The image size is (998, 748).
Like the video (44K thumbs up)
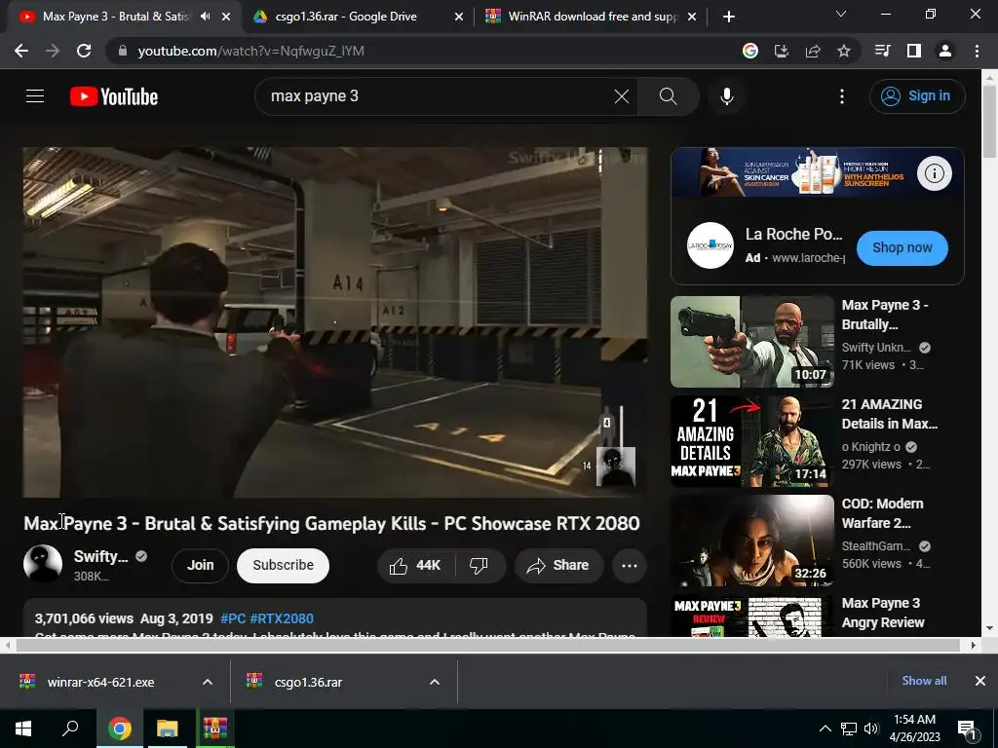point(417,566)
